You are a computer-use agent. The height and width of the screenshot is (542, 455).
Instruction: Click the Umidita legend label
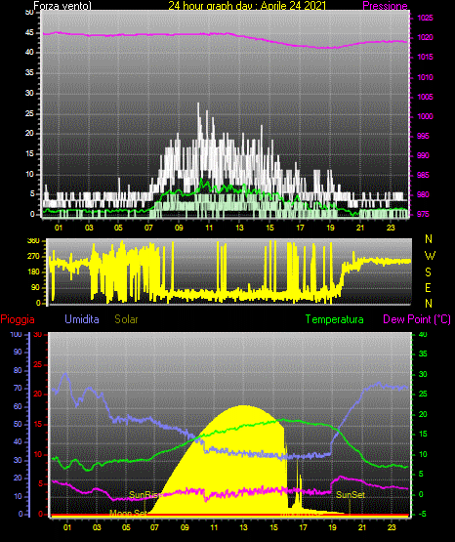coord(82,319)
